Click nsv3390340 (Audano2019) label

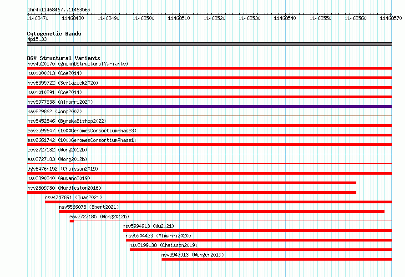coord(59,178)
